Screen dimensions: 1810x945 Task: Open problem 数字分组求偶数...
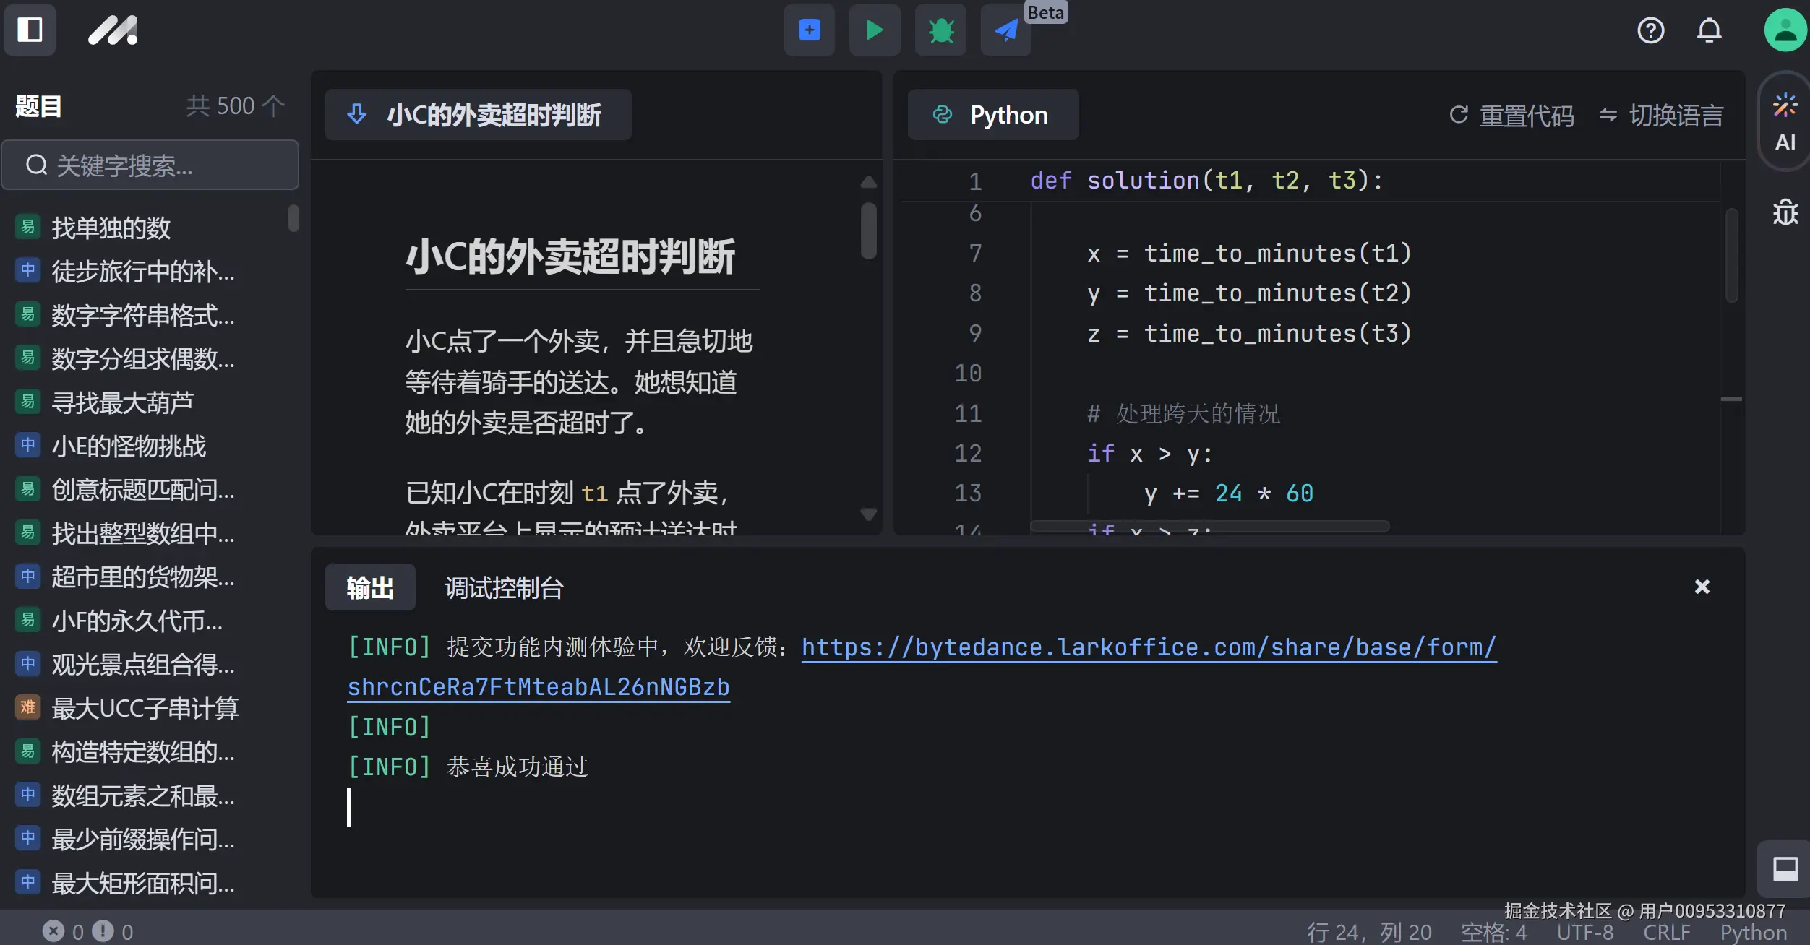point(142,358)
